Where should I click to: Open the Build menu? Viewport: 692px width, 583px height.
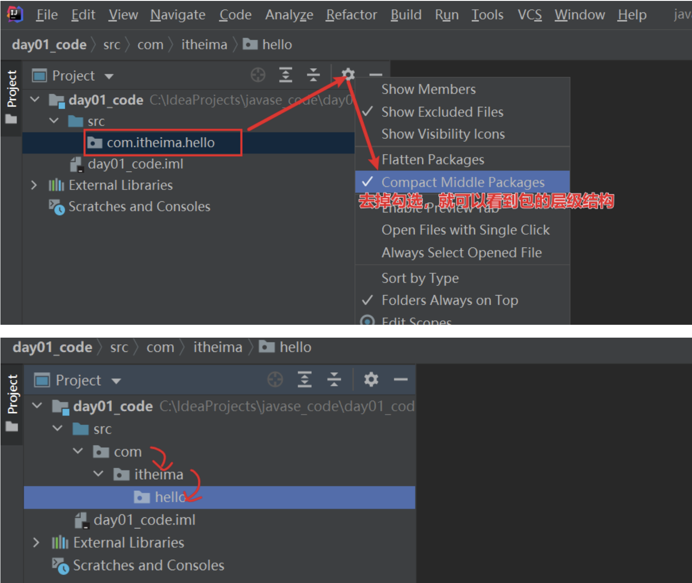[406, 15]
